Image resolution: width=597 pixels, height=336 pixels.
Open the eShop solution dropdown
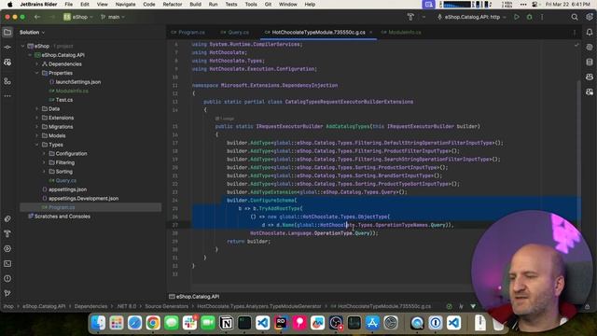click(78, 17)
